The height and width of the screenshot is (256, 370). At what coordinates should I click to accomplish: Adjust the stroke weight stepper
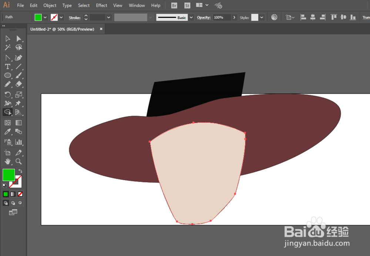tap(86, 17)
